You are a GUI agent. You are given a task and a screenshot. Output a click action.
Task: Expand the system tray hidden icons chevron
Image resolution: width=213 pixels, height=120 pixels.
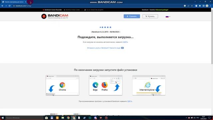186,118
